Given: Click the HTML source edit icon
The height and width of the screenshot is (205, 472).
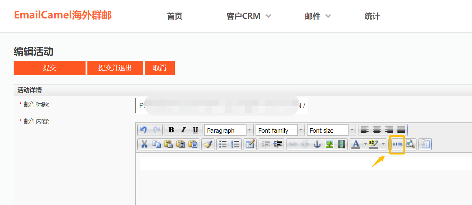Looking at the screenshot, I should pos(398,144).
